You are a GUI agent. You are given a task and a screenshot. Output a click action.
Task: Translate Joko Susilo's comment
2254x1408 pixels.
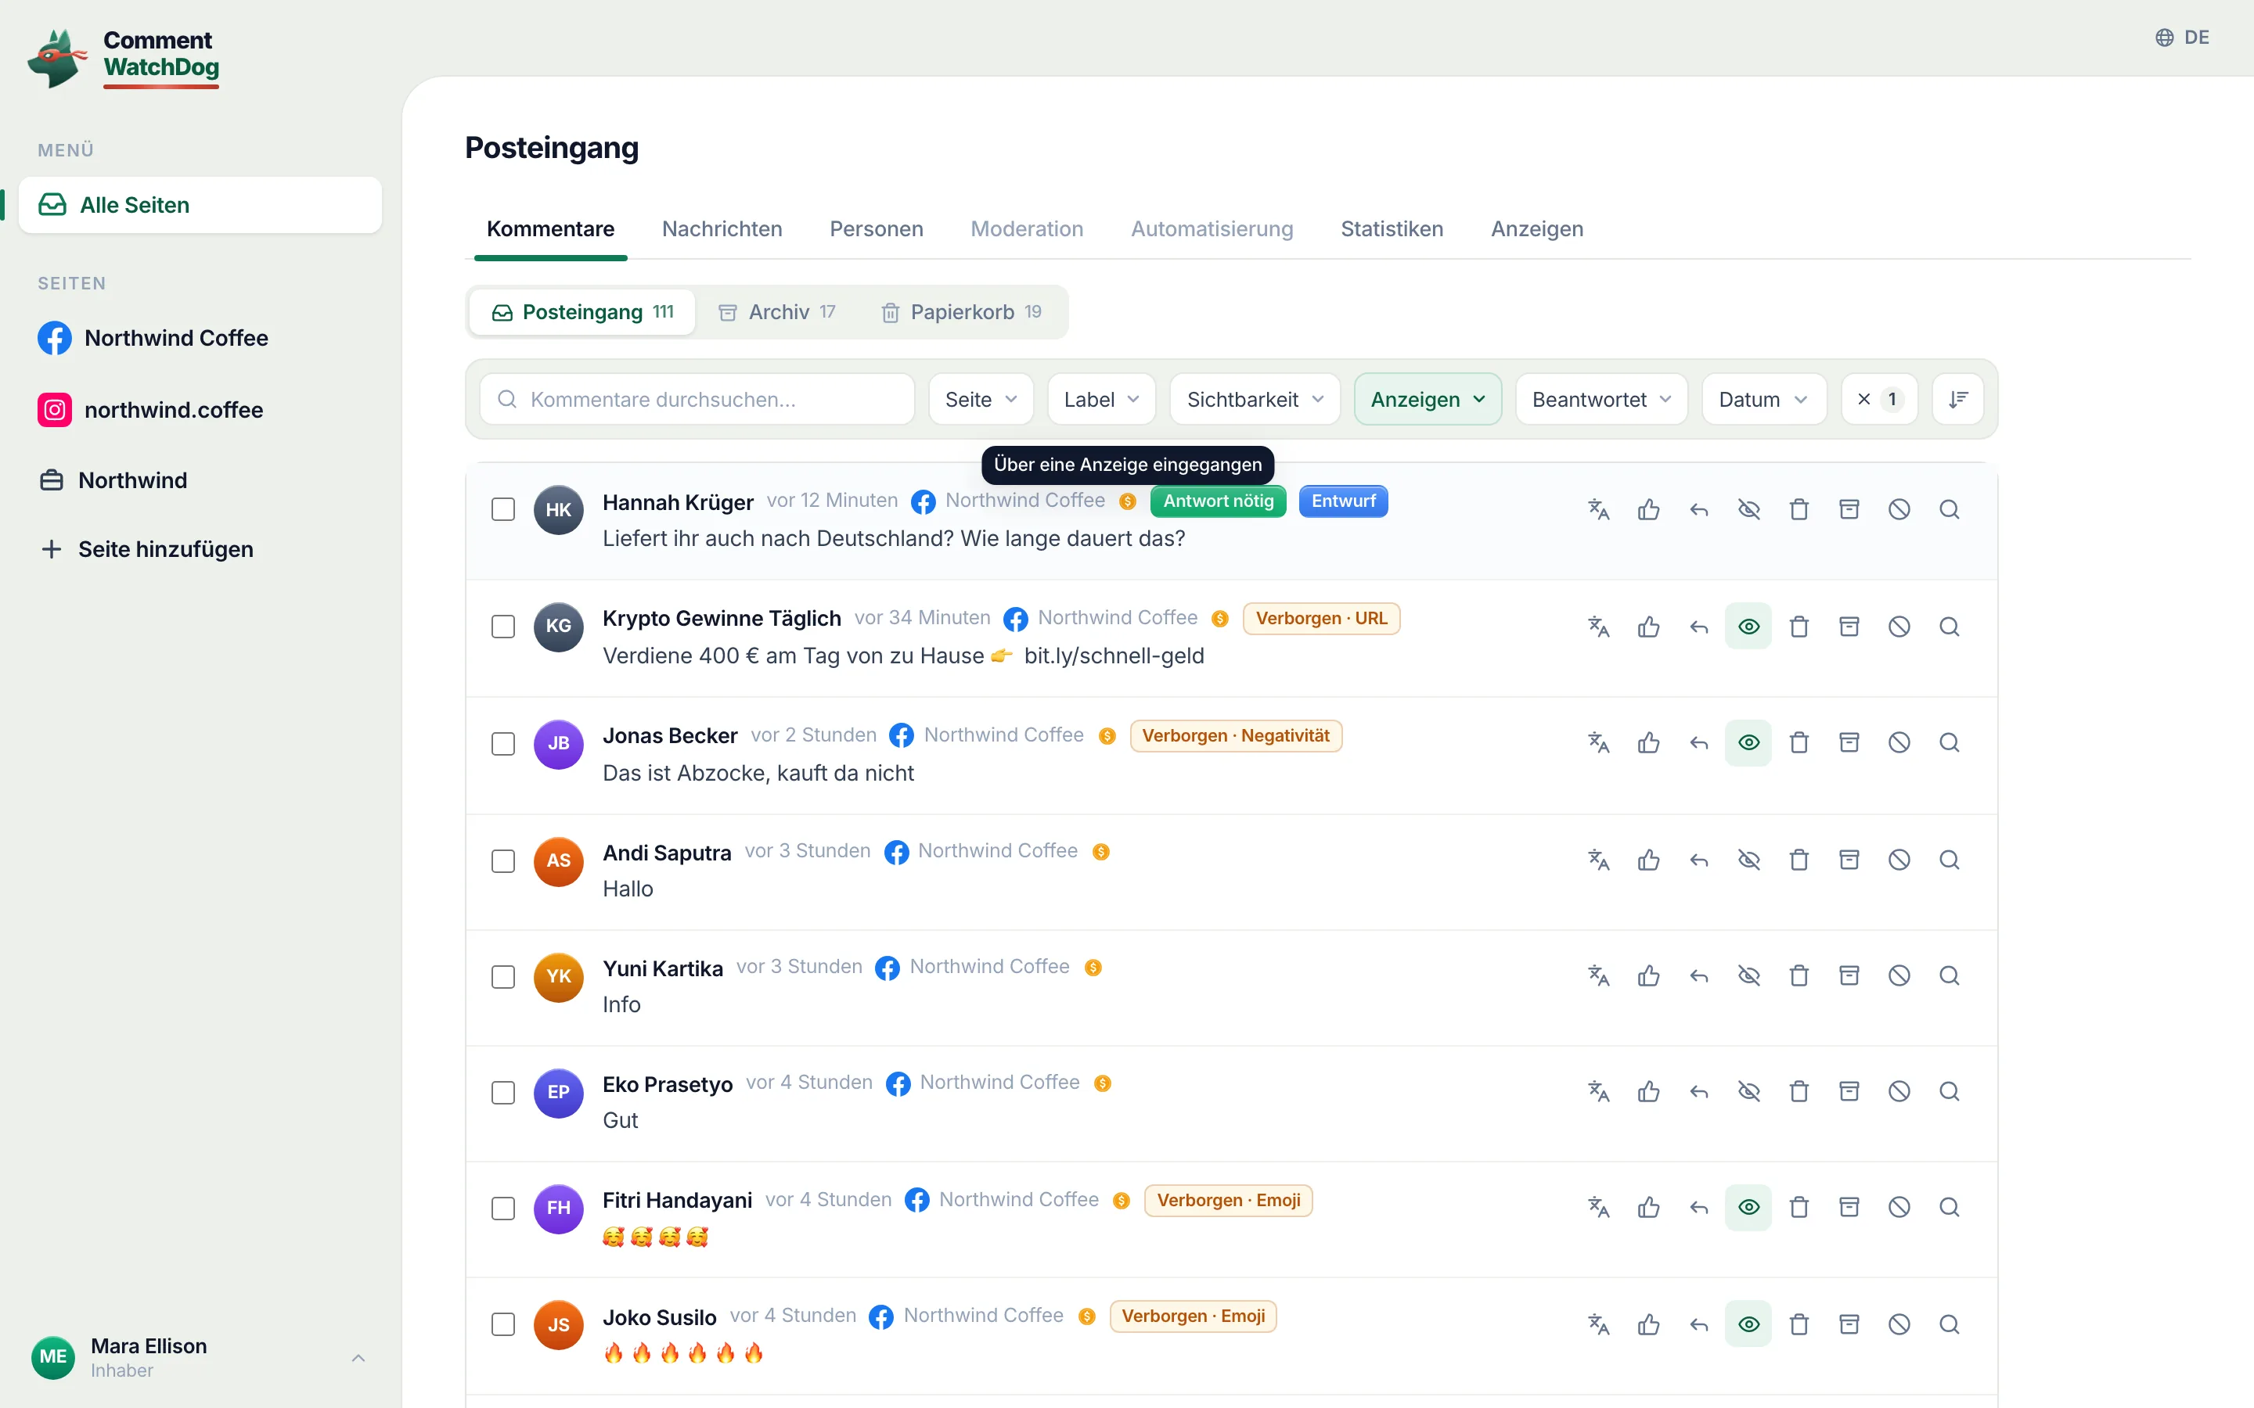pos(1598,1324)
